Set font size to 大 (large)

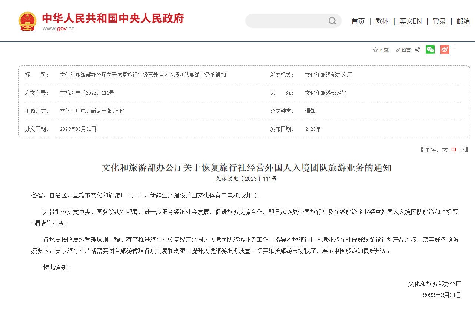click(445, 149)
